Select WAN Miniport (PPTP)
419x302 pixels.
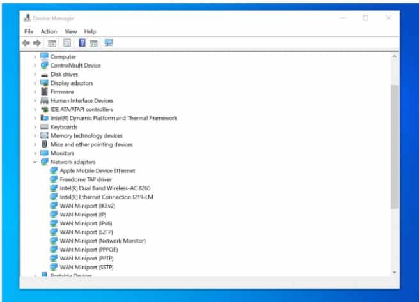[x=86, y=259]
